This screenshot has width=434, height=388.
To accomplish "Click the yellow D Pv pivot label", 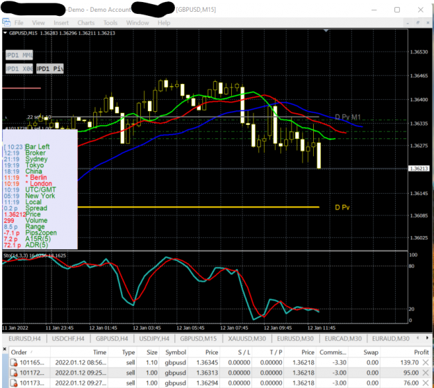I will [x=342, y=208].
